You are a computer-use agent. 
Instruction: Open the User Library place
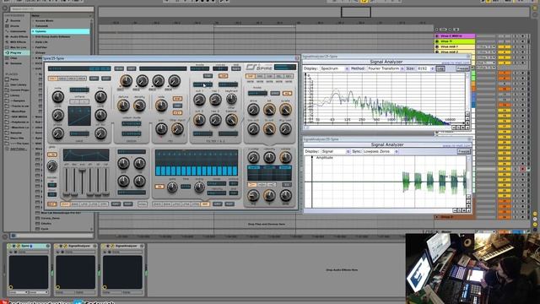17,84
